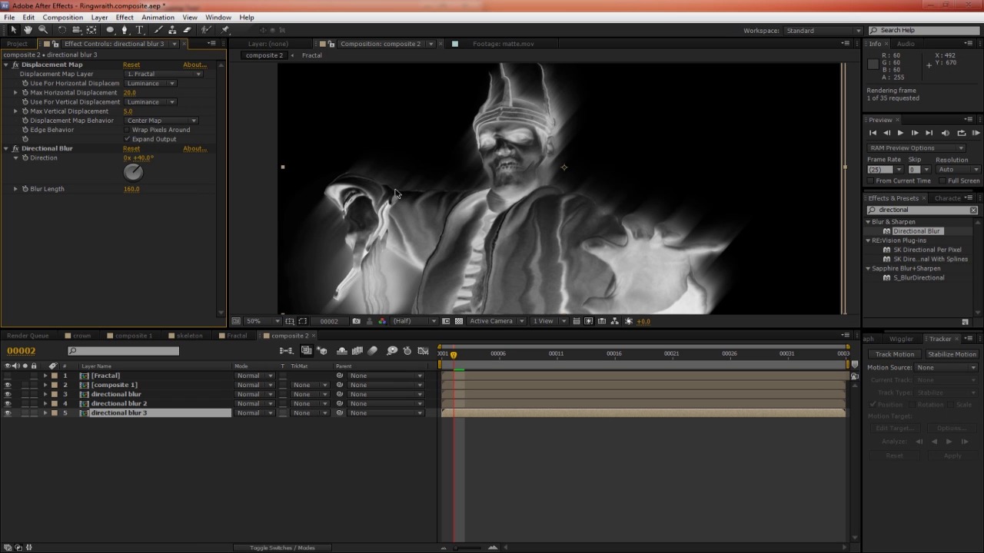This screenshot has width=984, height=553.
Task: Open the Composition menu
Action: 62,17
